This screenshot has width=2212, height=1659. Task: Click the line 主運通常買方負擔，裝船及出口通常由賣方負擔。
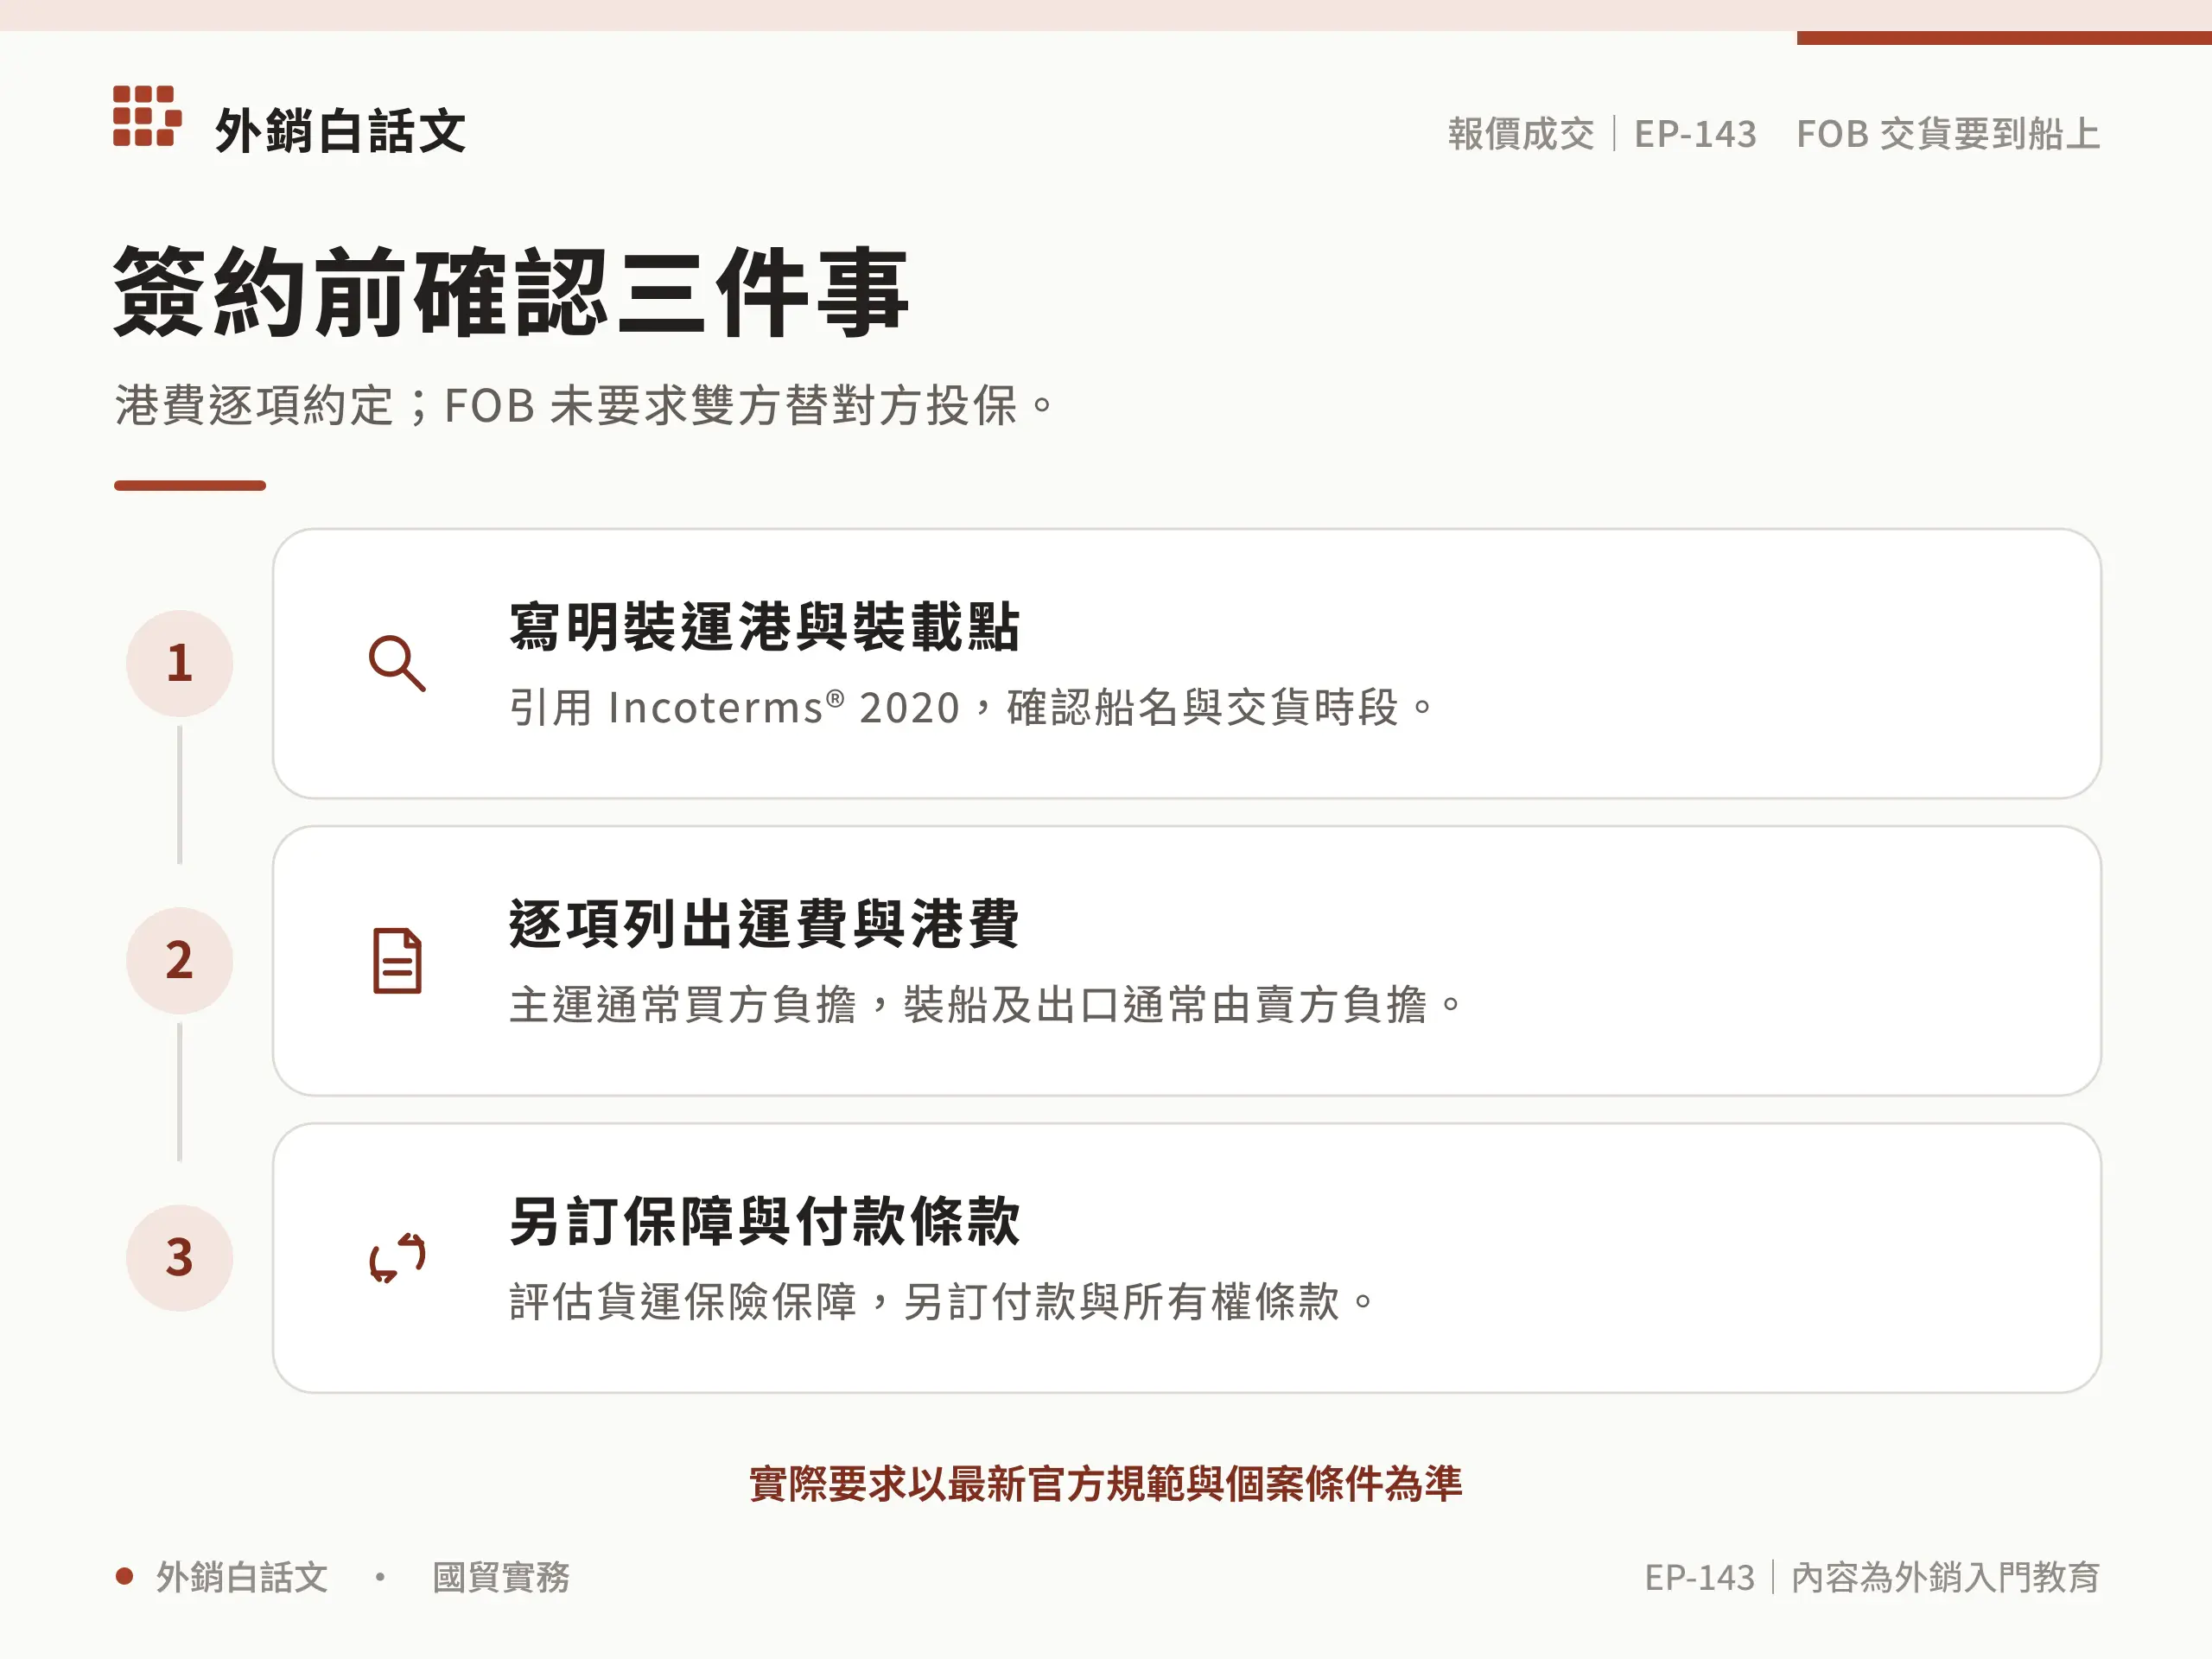(x=986, y=1005)
